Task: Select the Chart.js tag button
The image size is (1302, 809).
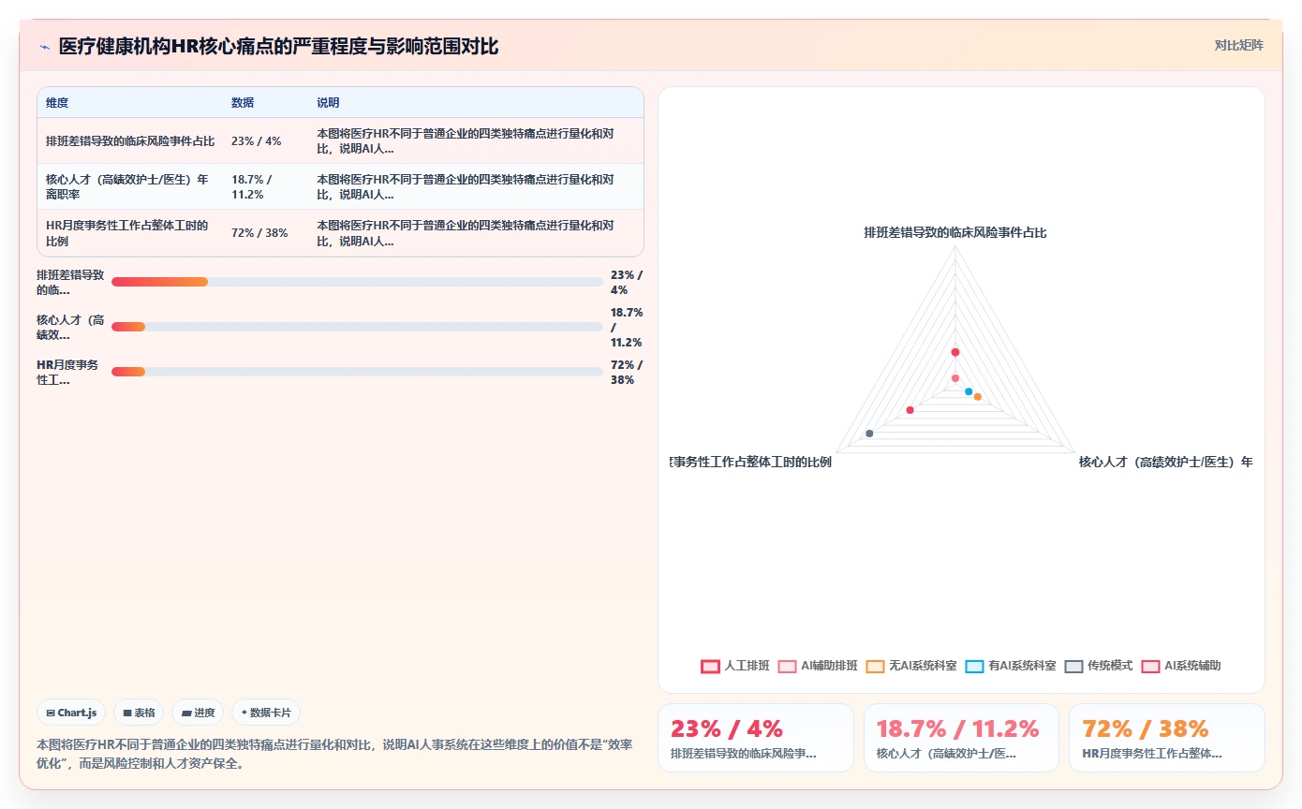Action: [x=72, y=713]
